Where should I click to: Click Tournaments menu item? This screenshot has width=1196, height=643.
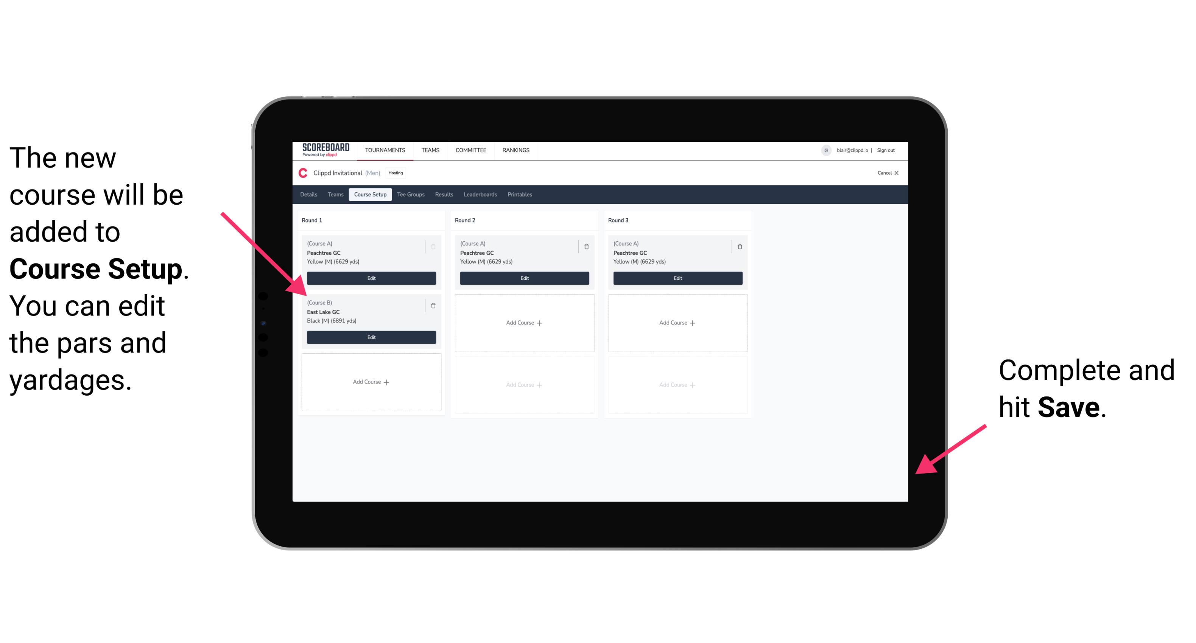pyautogui.click(x=386, y=151)
